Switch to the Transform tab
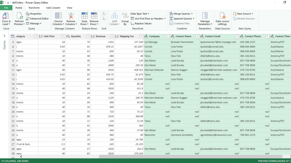Screen dimensions: 291x163 point(34,8)
